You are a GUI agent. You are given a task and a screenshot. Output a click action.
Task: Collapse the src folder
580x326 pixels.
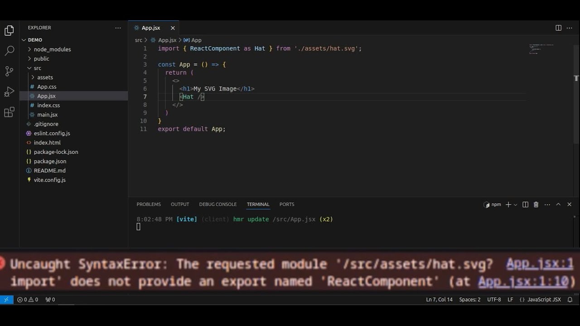coord(37,68)
